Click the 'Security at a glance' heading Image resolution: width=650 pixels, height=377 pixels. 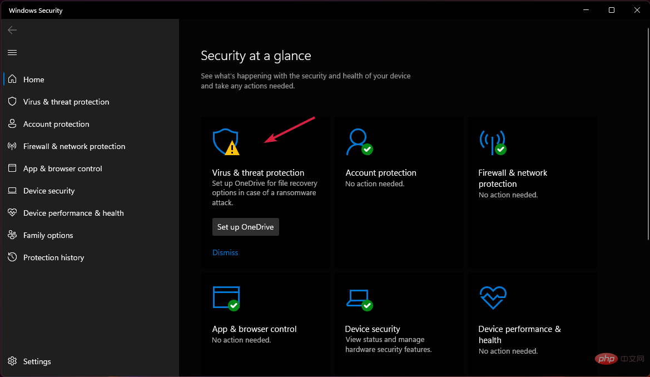pos(256,56)
